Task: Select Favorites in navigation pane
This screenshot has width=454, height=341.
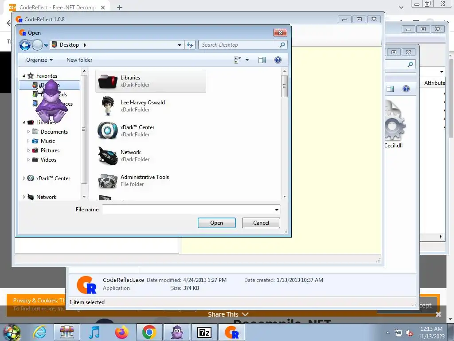Action: coord(47,75)
